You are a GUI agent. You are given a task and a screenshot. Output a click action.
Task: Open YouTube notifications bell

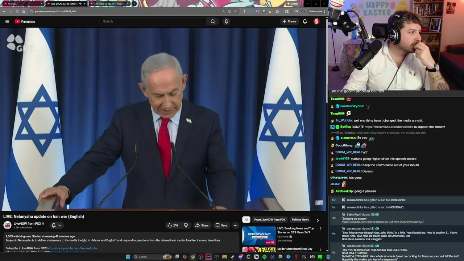305,21
